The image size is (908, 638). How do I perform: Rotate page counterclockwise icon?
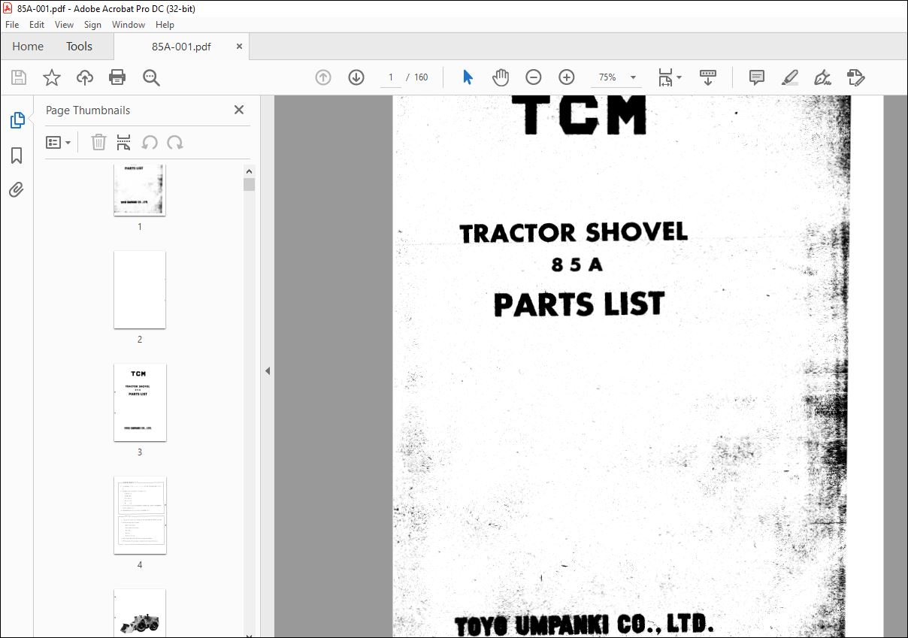tap(150, 143)
